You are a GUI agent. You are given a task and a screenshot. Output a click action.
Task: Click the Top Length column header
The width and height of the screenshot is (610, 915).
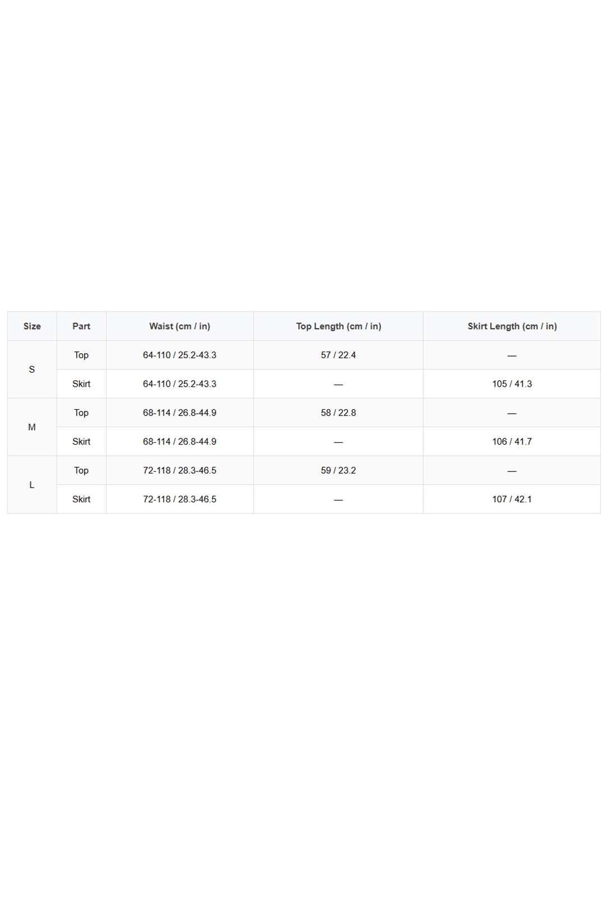338,326
